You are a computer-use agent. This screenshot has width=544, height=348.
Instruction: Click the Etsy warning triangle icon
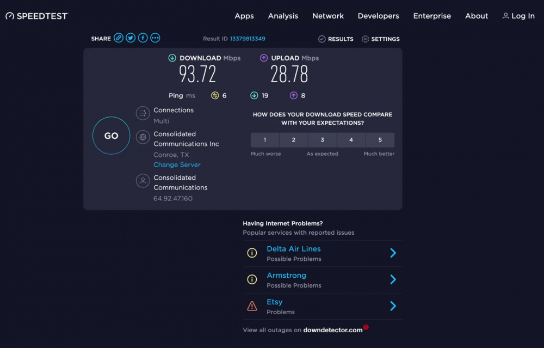click(252, 306)
